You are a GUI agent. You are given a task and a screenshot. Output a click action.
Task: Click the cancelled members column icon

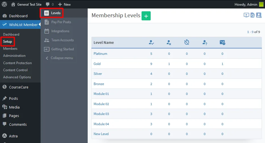[x=169, y=42]
